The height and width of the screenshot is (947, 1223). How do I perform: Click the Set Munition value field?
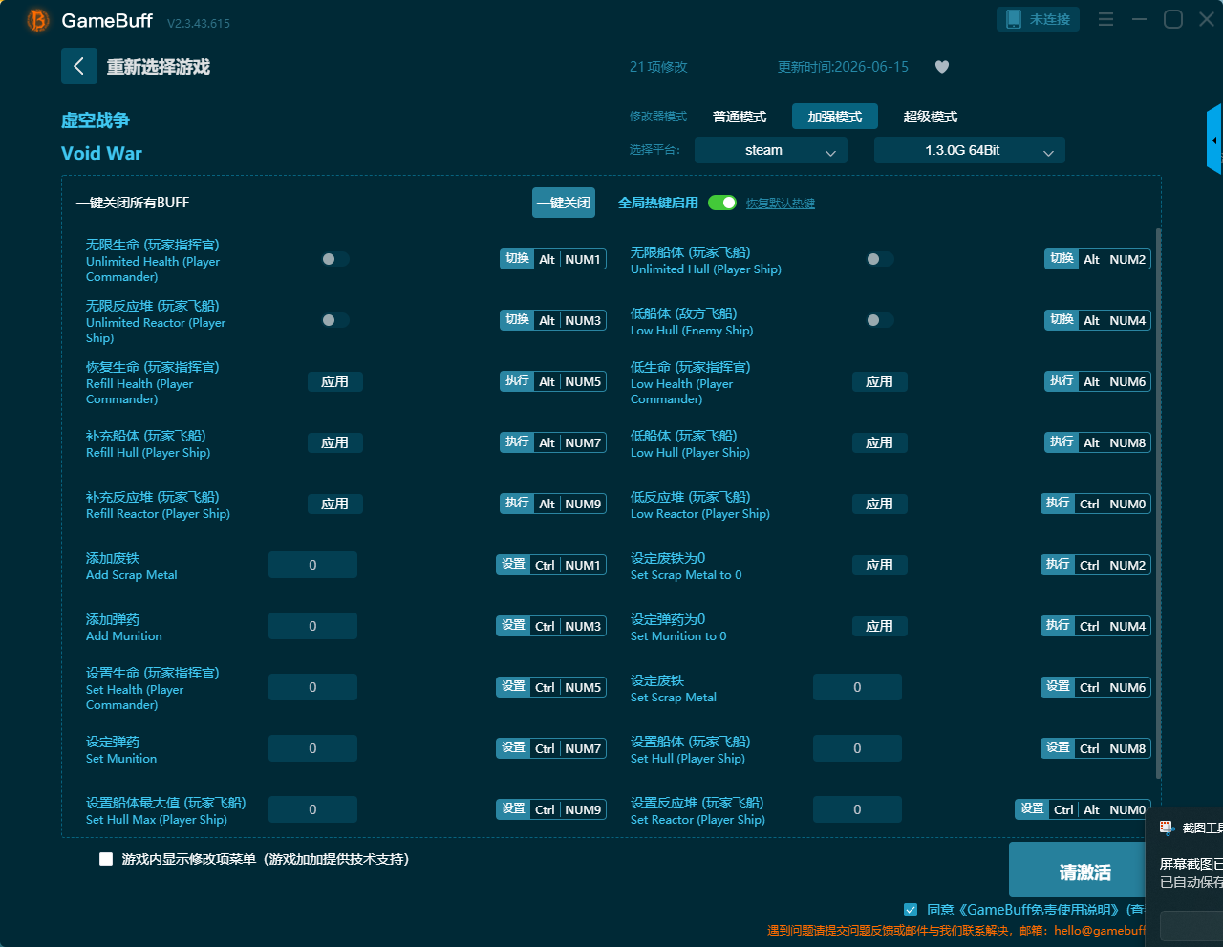coord(312,748)
